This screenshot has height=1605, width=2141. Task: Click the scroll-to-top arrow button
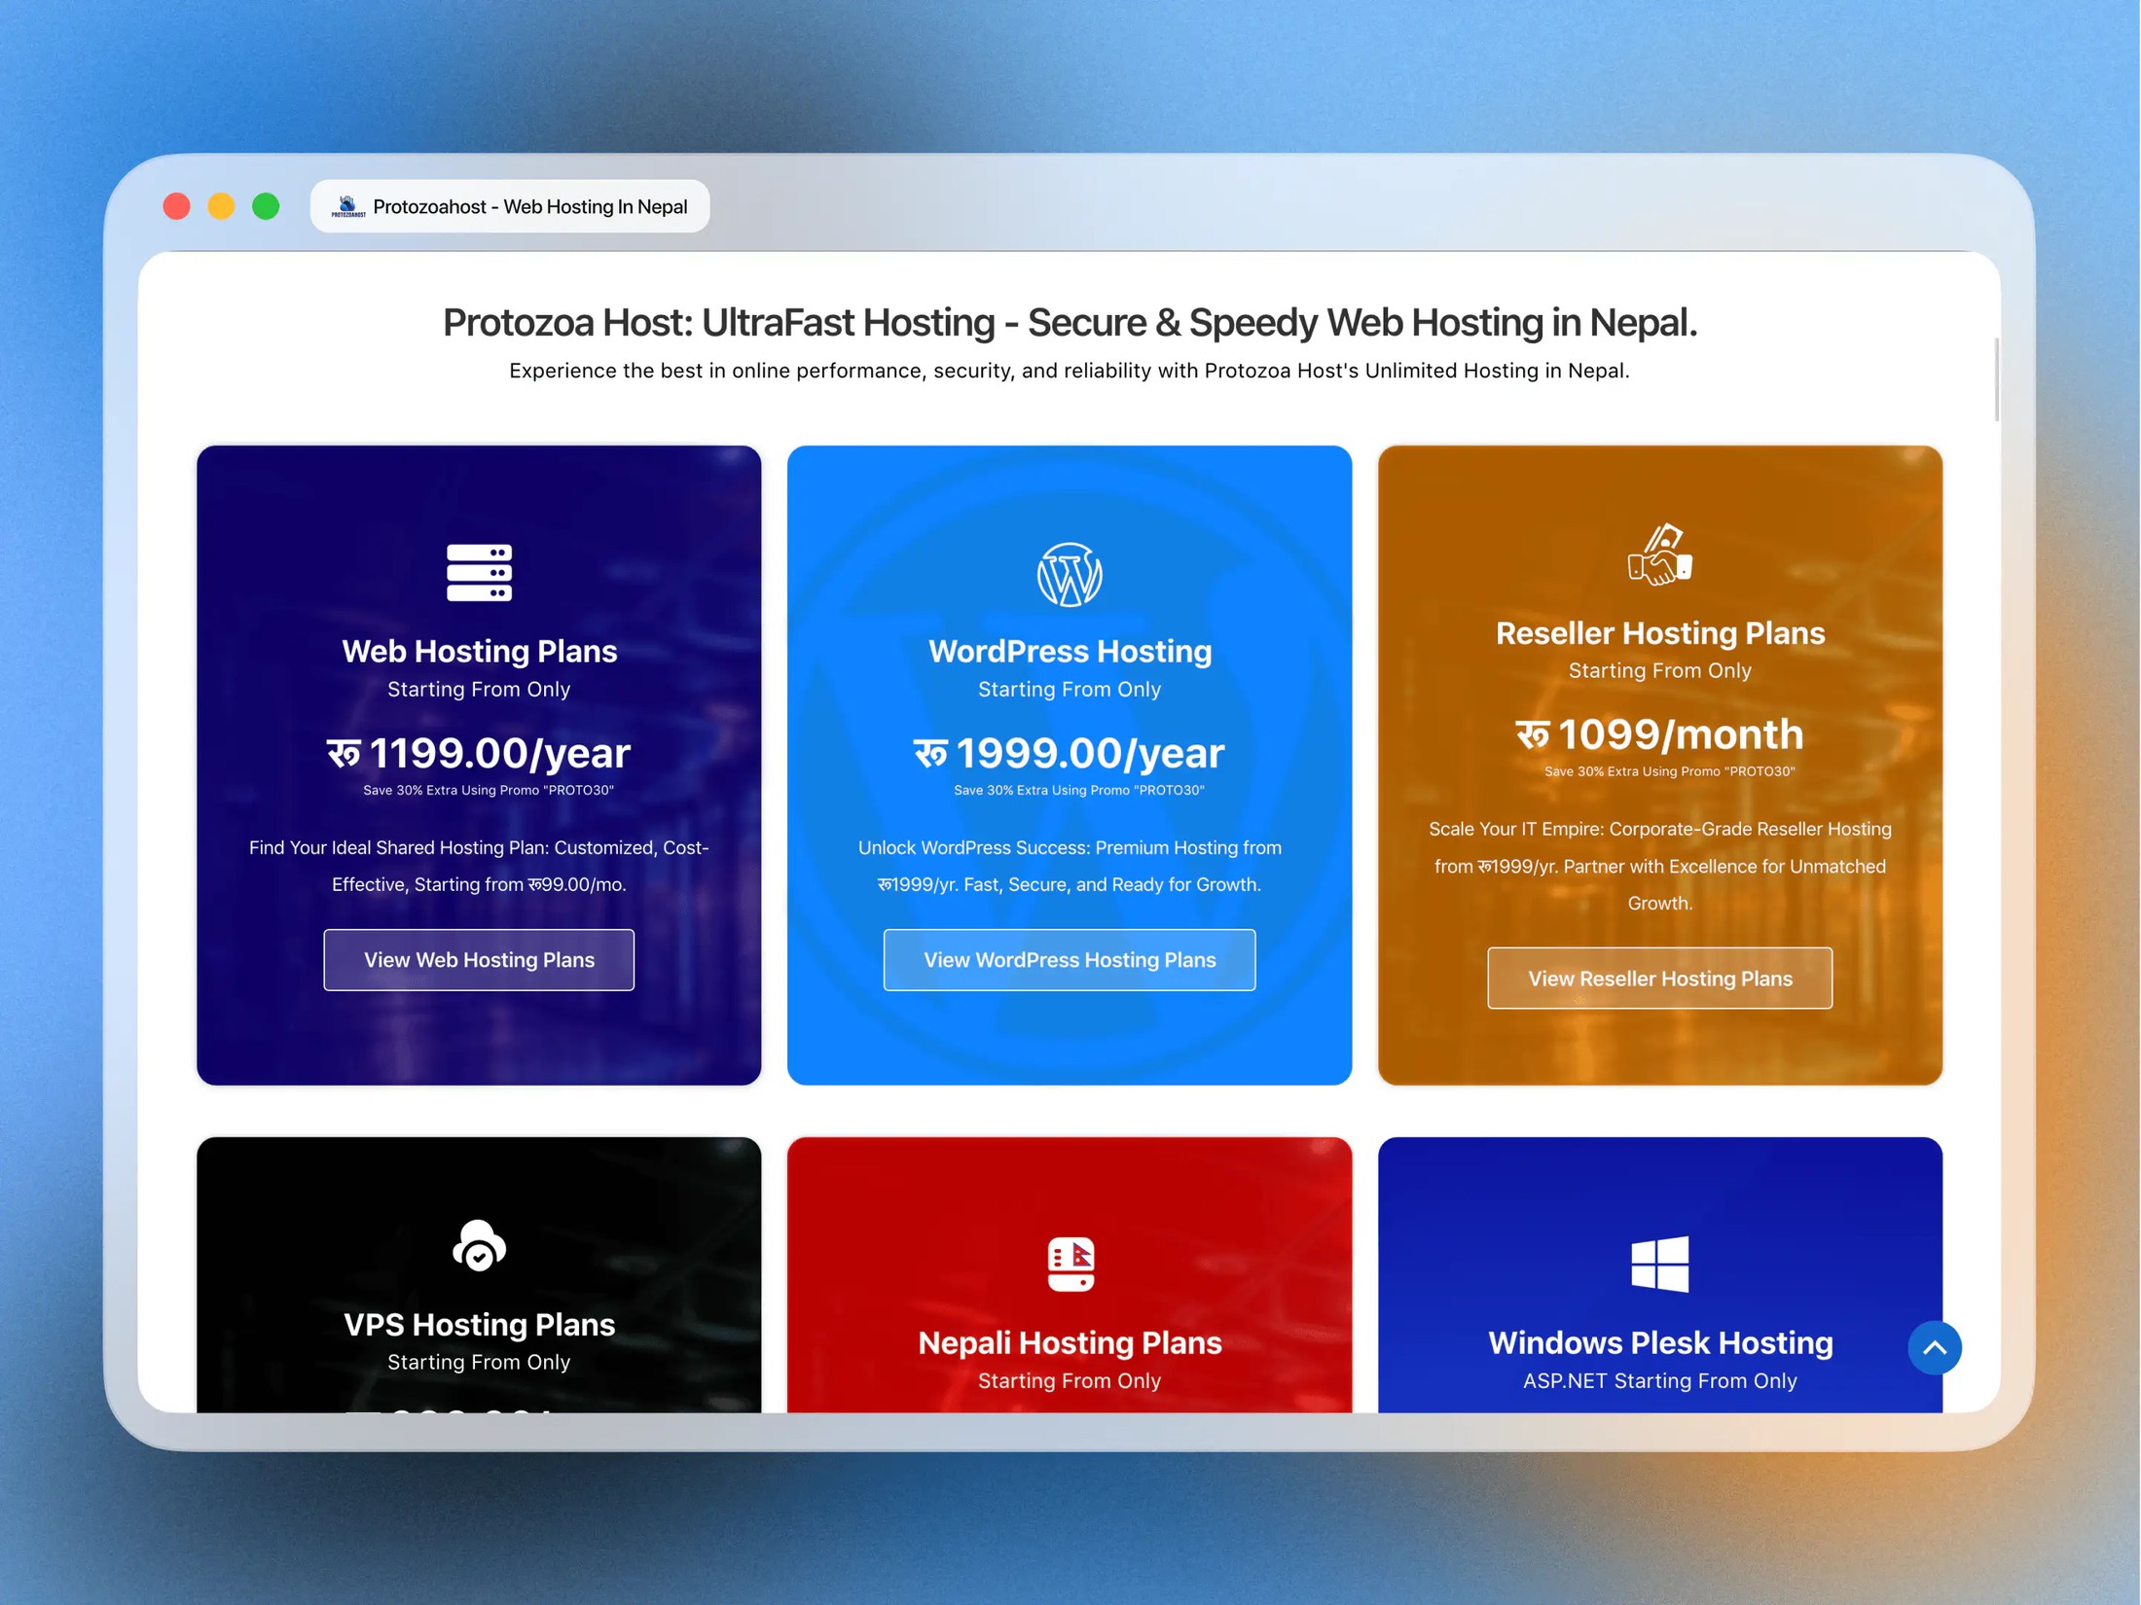pos(1934,1347)
